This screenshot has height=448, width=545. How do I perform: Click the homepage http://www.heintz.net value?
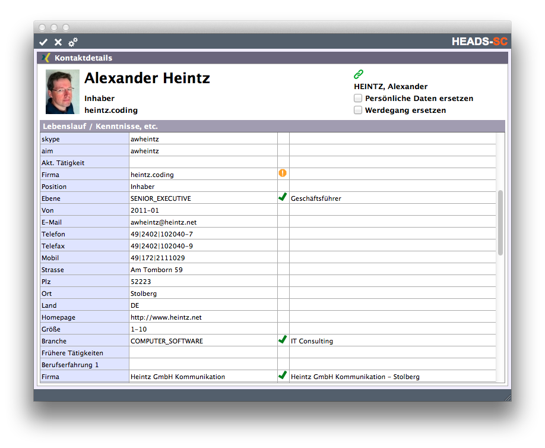166,317
